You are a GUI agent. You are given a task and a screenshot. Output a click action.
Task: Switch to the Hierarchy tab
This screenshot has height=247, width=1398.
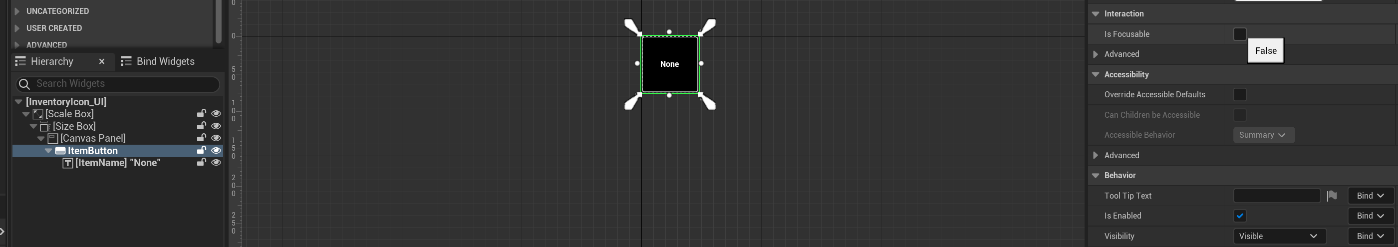(x=52, y=61)
